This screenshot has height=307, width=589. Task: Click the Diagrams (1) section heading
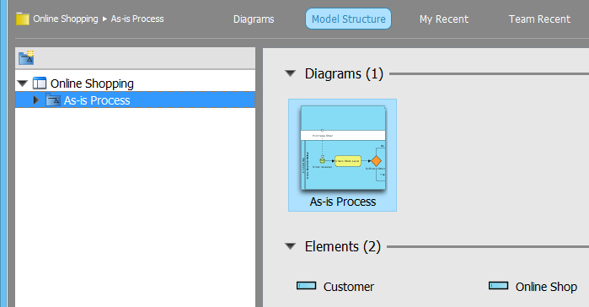pos(344,73)
